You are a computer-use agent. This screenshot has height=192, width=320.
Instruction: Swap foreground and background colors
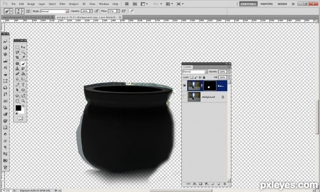[x=23, y=106]
